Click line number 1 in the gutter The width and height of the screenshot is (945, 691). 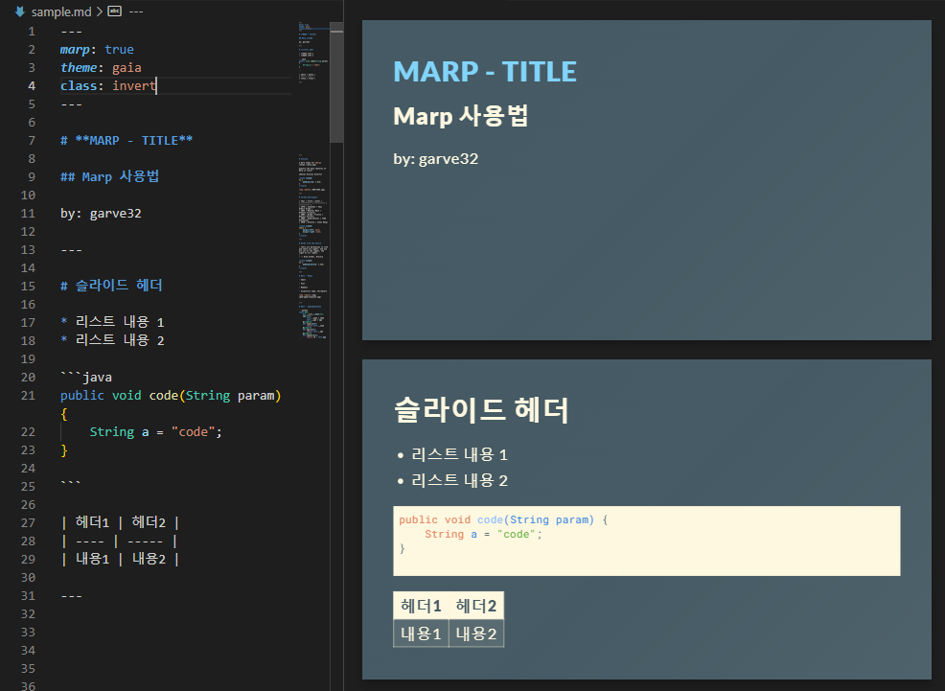pos(32,32)
